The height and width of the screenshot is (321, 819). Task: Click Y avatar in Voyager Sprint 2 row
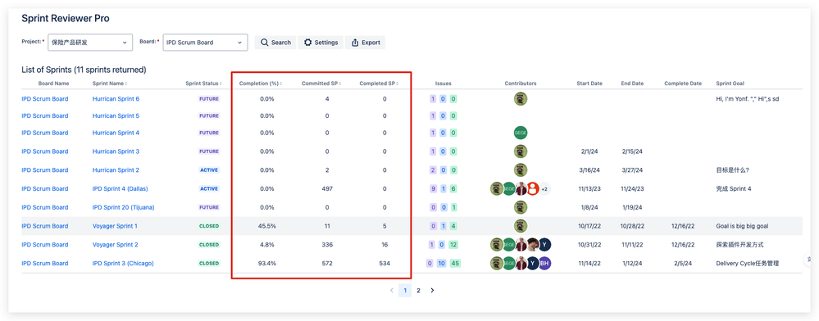click(545, 245)
